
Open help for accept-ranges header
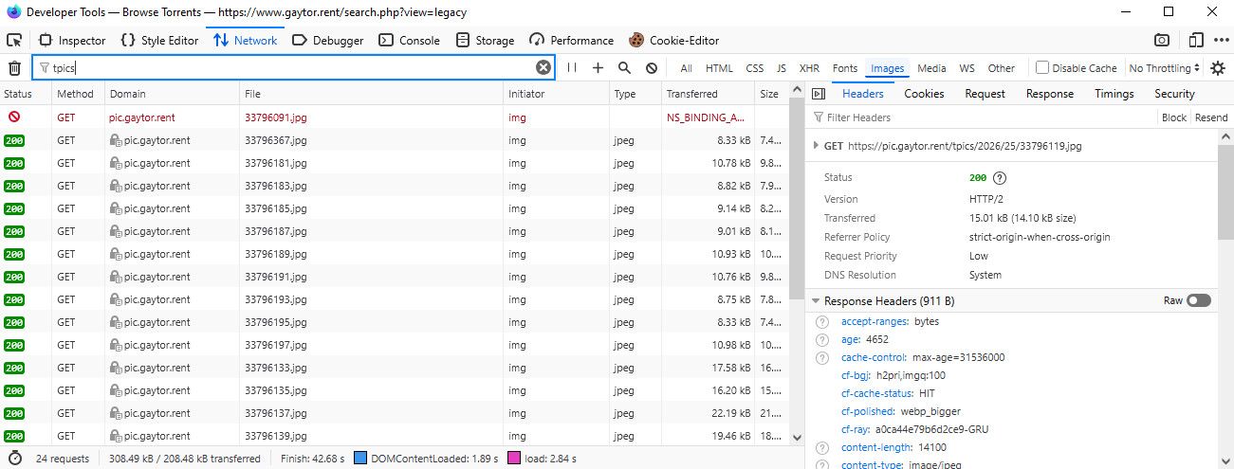click(x=822, y=322)
